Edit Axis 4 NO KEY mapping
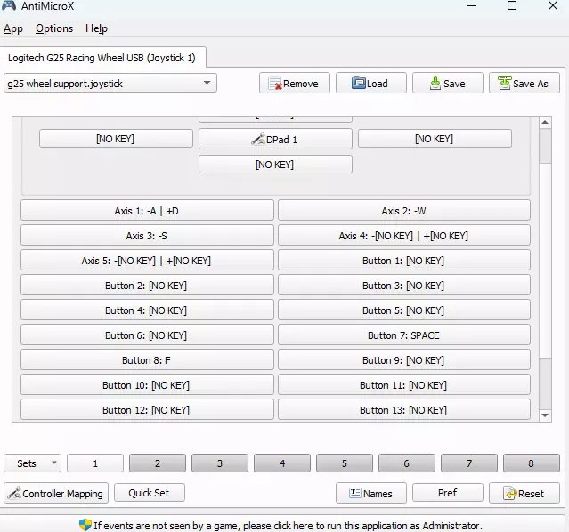This screenshot has height=532, width=569. point(404,236)
